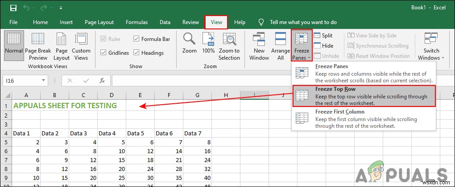This screenshot has width=455, height=187.
Task: Click the Split window button
Action: coord(323,35)
